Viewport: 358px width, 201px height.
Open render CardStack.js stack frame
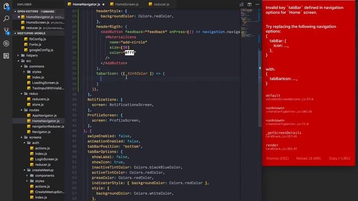(281, 147)
